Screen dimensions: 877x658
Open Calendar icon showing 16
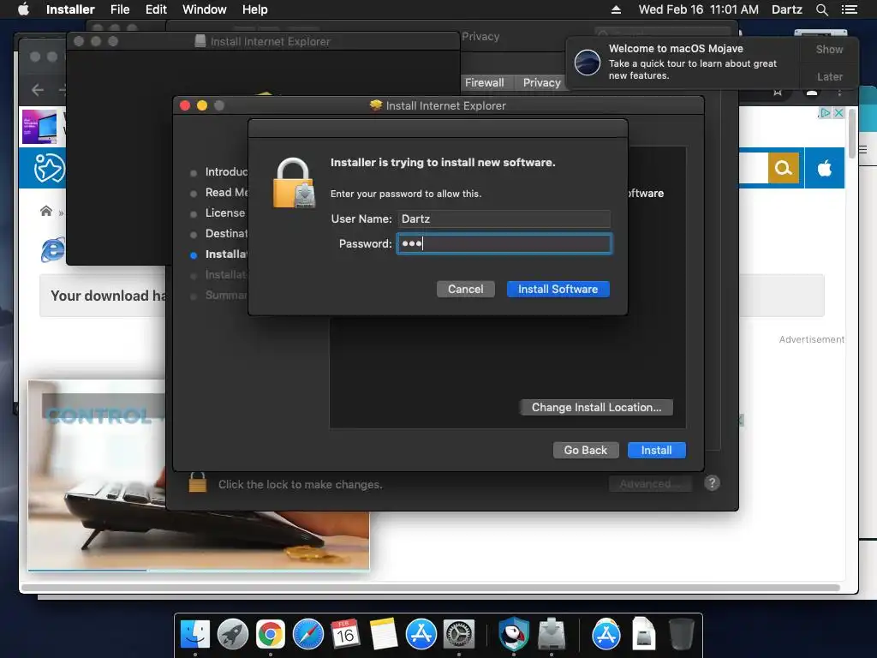tap(345, 634)
